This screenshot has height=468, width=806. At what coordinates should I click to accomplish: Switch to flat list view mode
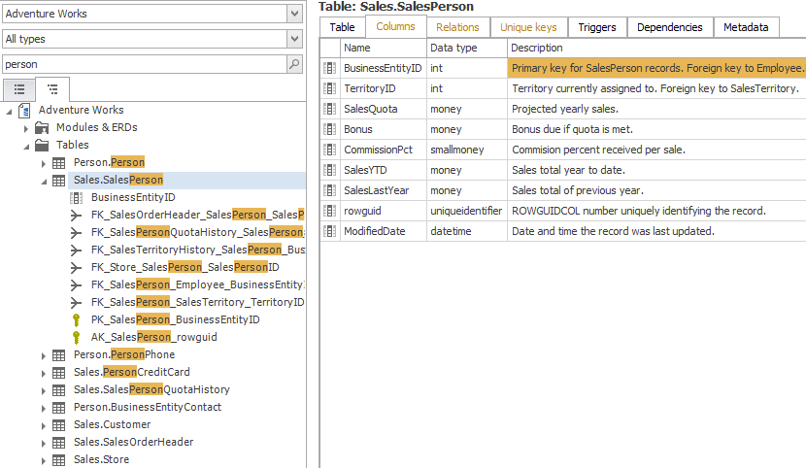(19, 89)
